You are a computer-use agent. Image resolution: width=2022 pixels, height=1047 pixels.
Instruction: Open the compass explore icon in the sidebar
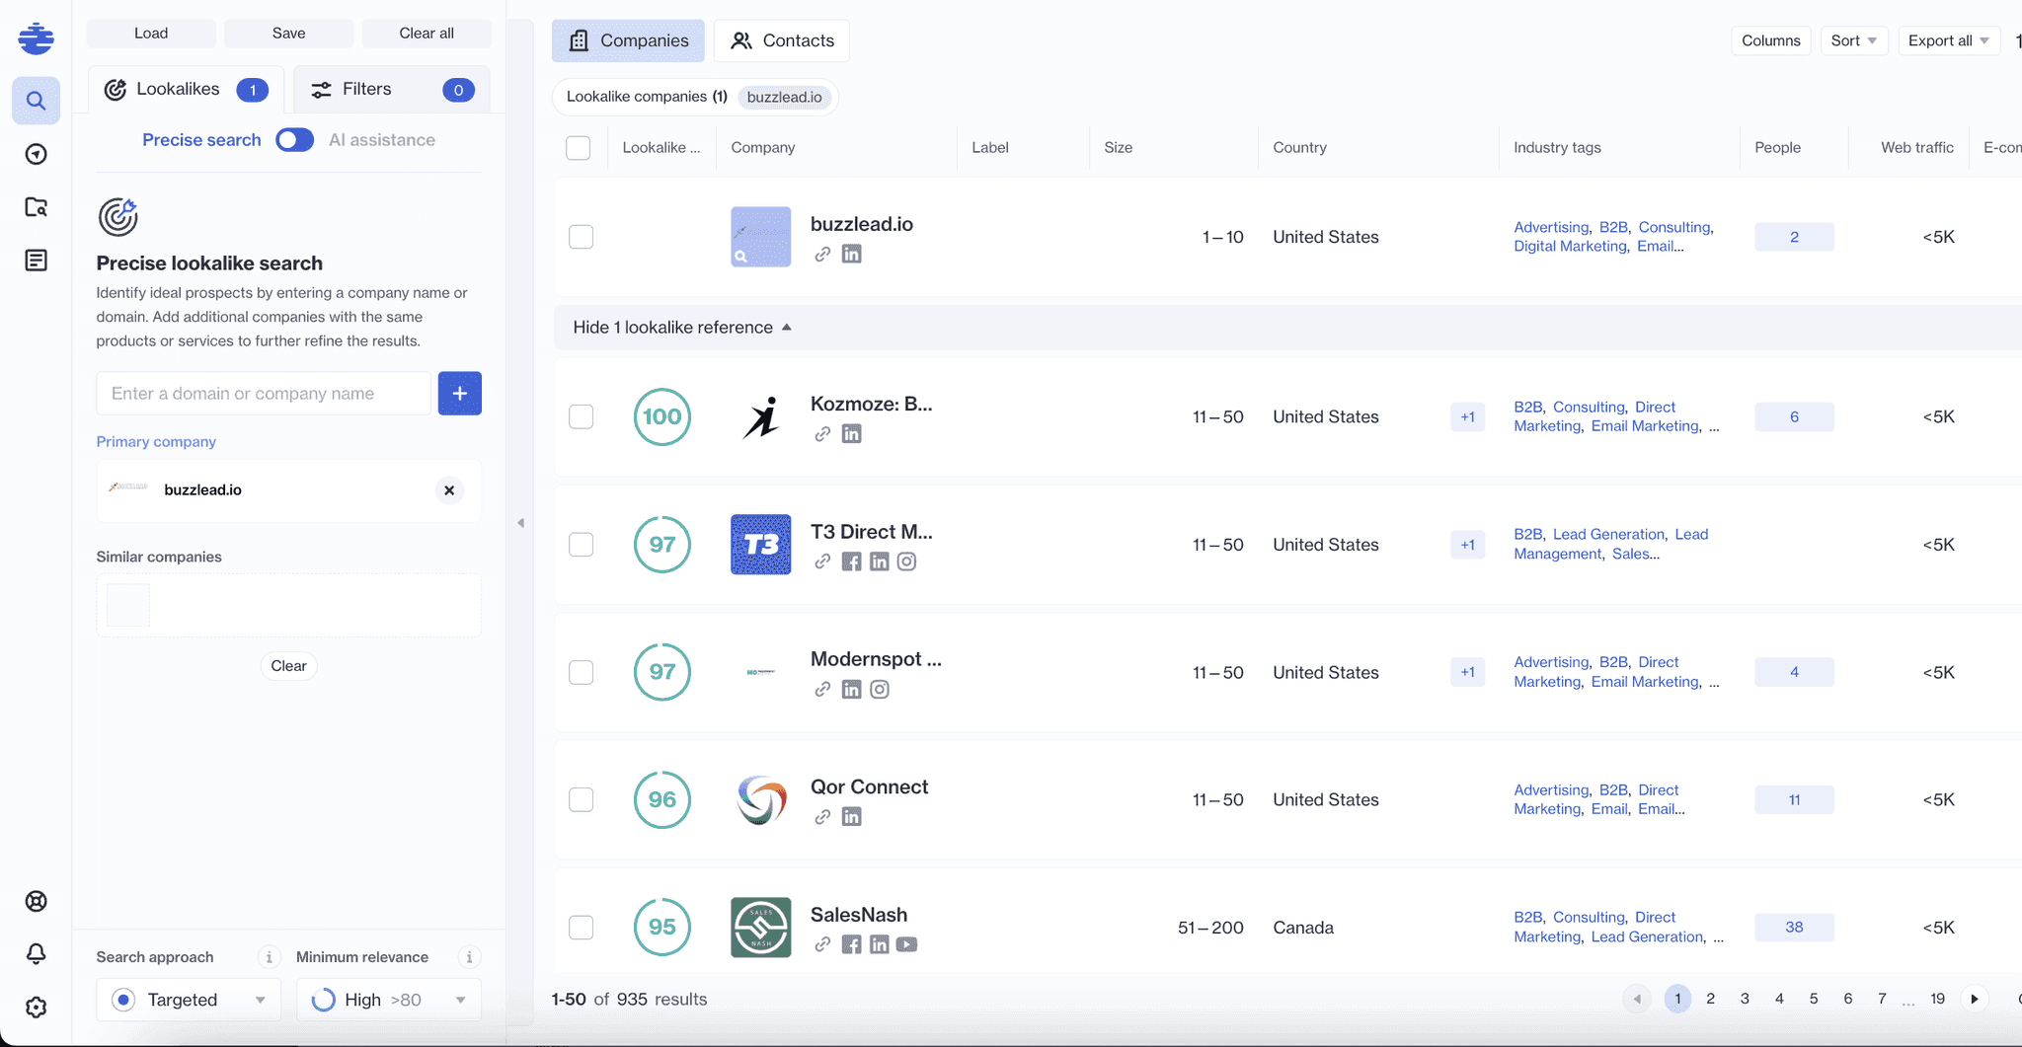coord(36,154)
